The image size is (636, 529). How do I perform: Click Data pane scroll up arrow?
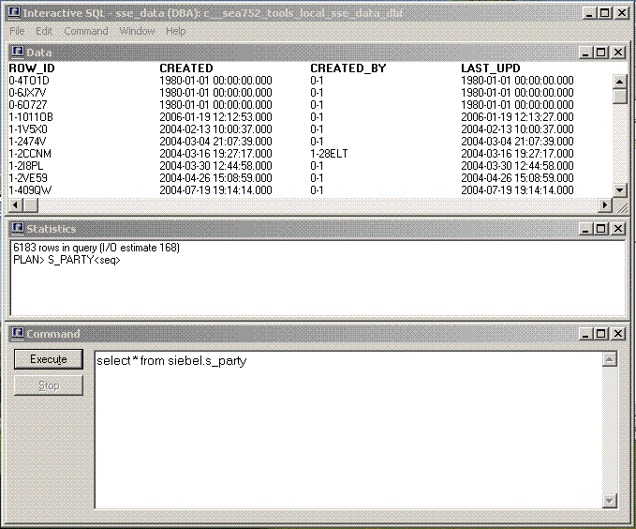tap(619, 83)
